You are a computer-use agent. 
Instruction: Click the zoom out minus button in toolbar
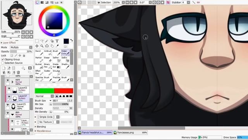(x=127, y=2)
